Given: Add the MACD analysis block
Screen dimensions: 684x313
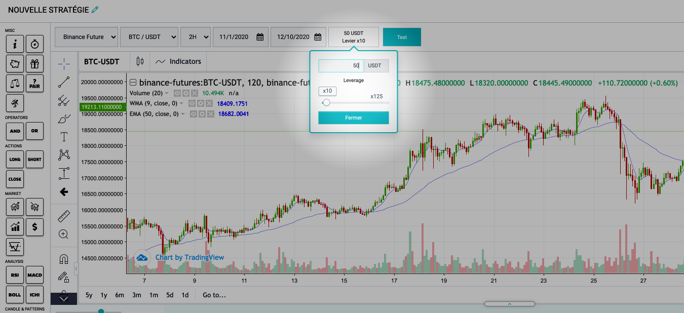Looking at the screenshot, I should pyautogui.click(x=34, y=275).
